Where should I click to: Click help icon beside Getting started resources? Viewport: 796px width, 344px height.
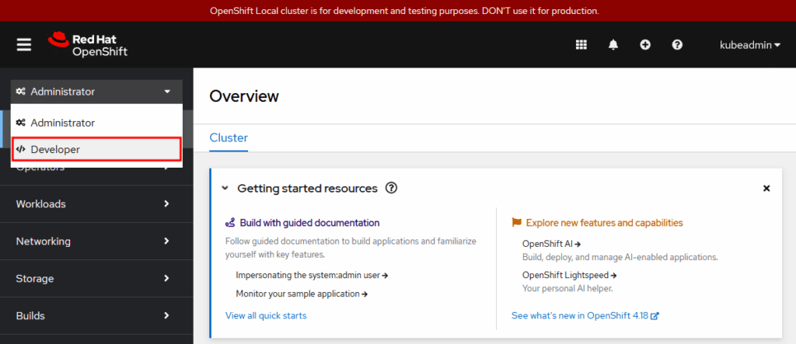392,189
